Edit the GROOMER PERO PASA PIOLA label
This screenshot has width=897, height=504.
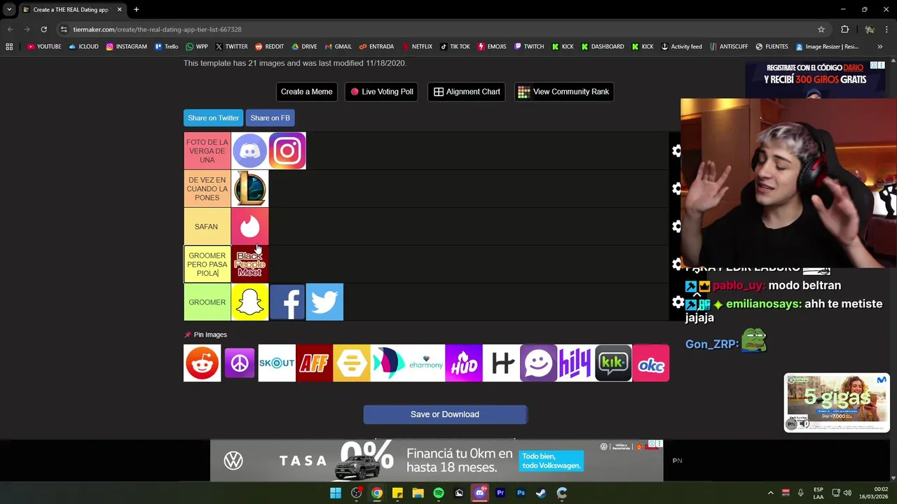pos(207,265)
